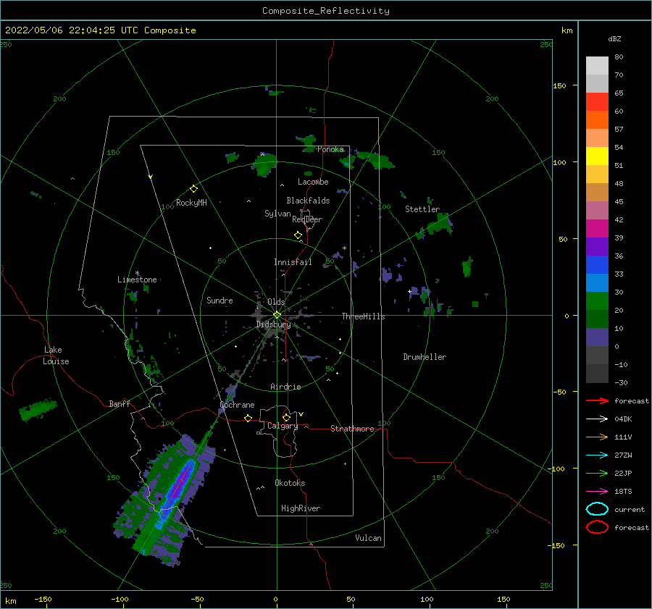
Task: Click the yellow diamond marker near RedDeer
Action: point(298,235)
